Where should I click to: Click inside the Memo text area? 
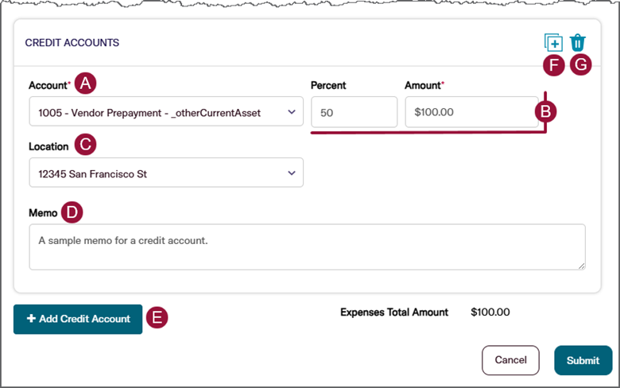pos(307,246)
